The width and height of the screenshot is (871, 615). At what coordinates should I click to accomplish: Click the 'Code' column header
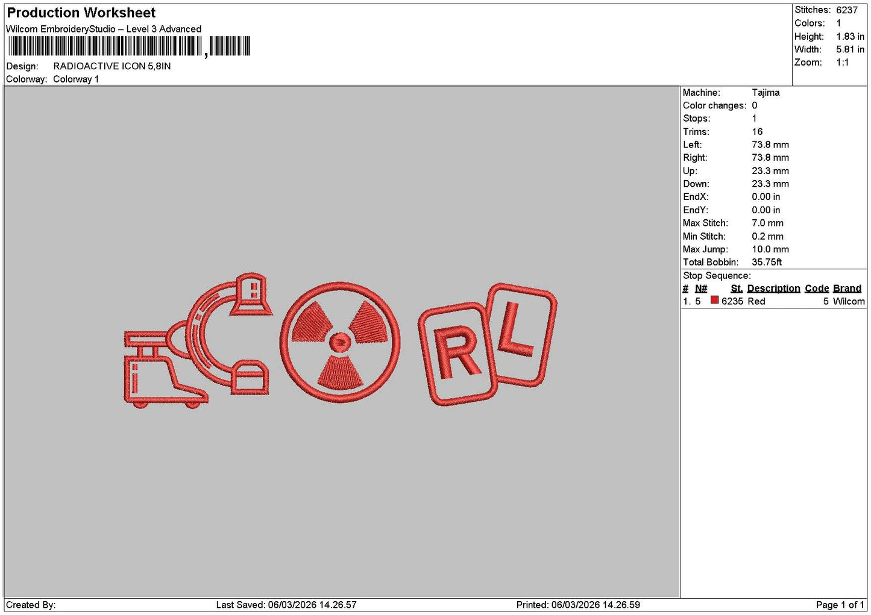pos(817,289)
